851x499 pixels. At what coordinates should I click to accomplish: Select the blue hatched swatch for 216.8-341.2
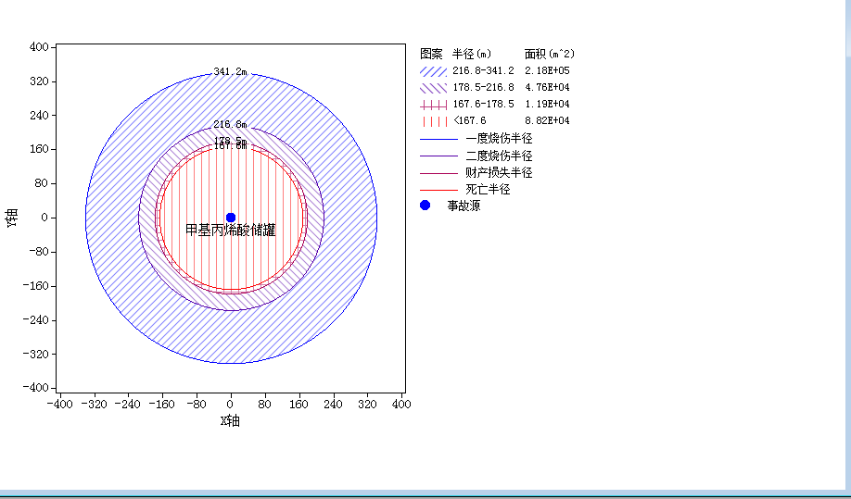click(433, 70)
